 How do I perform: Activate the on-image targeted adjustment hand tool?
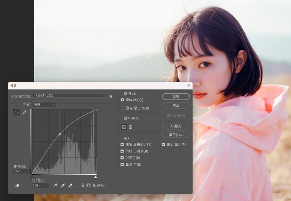[17, 185]
